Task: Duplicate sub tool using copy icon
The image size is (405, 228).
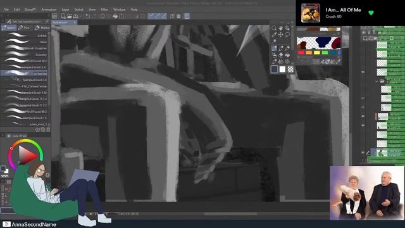Action: point(43,129)
